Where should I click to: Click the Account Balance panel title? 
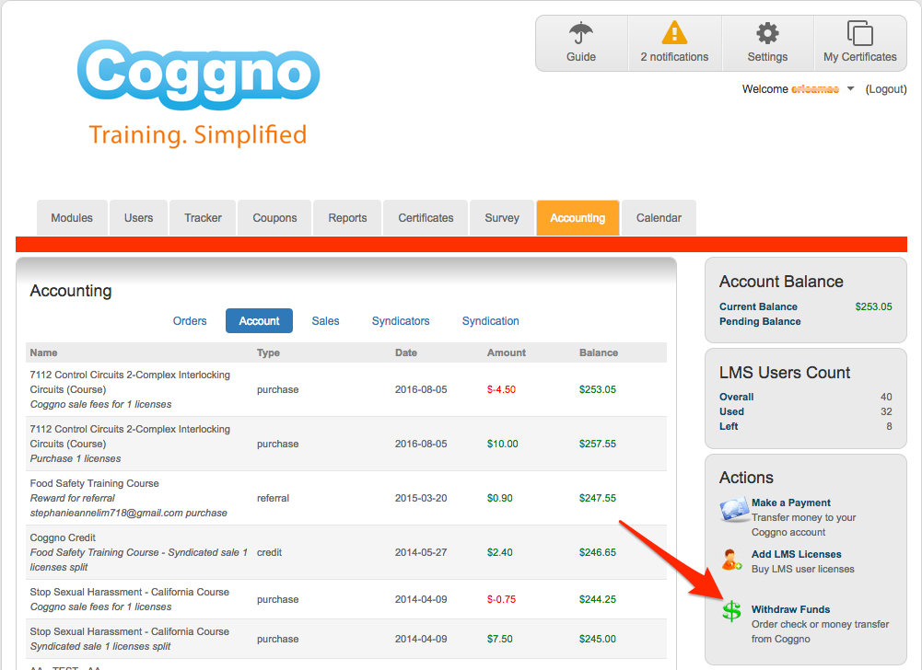click(781, 282)
